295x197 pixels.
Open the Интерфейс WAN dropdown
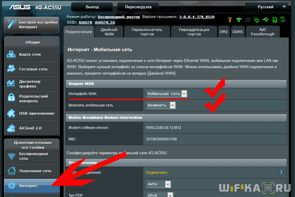167,94
